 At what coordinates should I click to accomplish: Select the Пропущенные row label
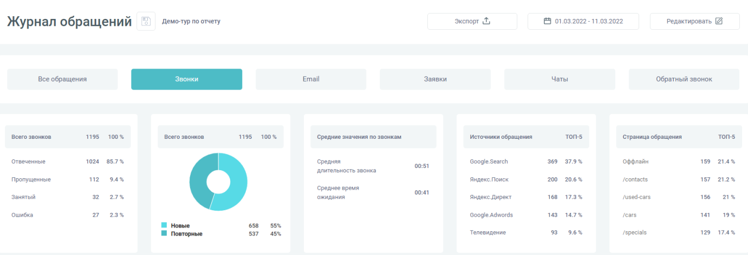[x=31, y=179]
